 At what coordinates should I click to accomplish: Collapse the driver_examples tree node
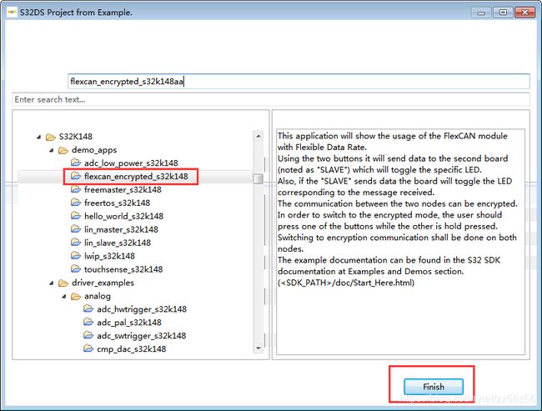52,283
